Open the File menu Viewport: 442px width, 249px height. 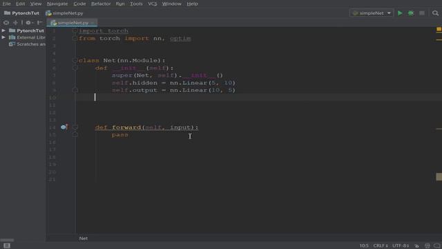point(6,3)
